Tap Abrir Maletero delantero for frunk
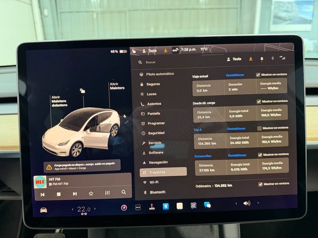The image size is (318, 238). click(x=59, y=101)
